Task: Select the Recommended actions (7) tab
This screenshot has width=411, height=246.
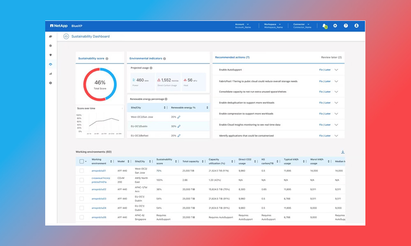Action: click(232, 57)
